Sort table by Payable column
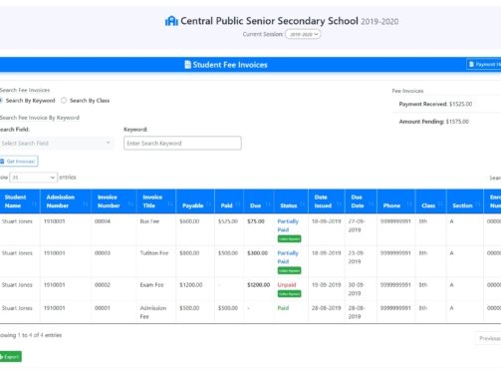Image resolution: width=501 pixels, height=377 pixels. [x=195, y=201]
